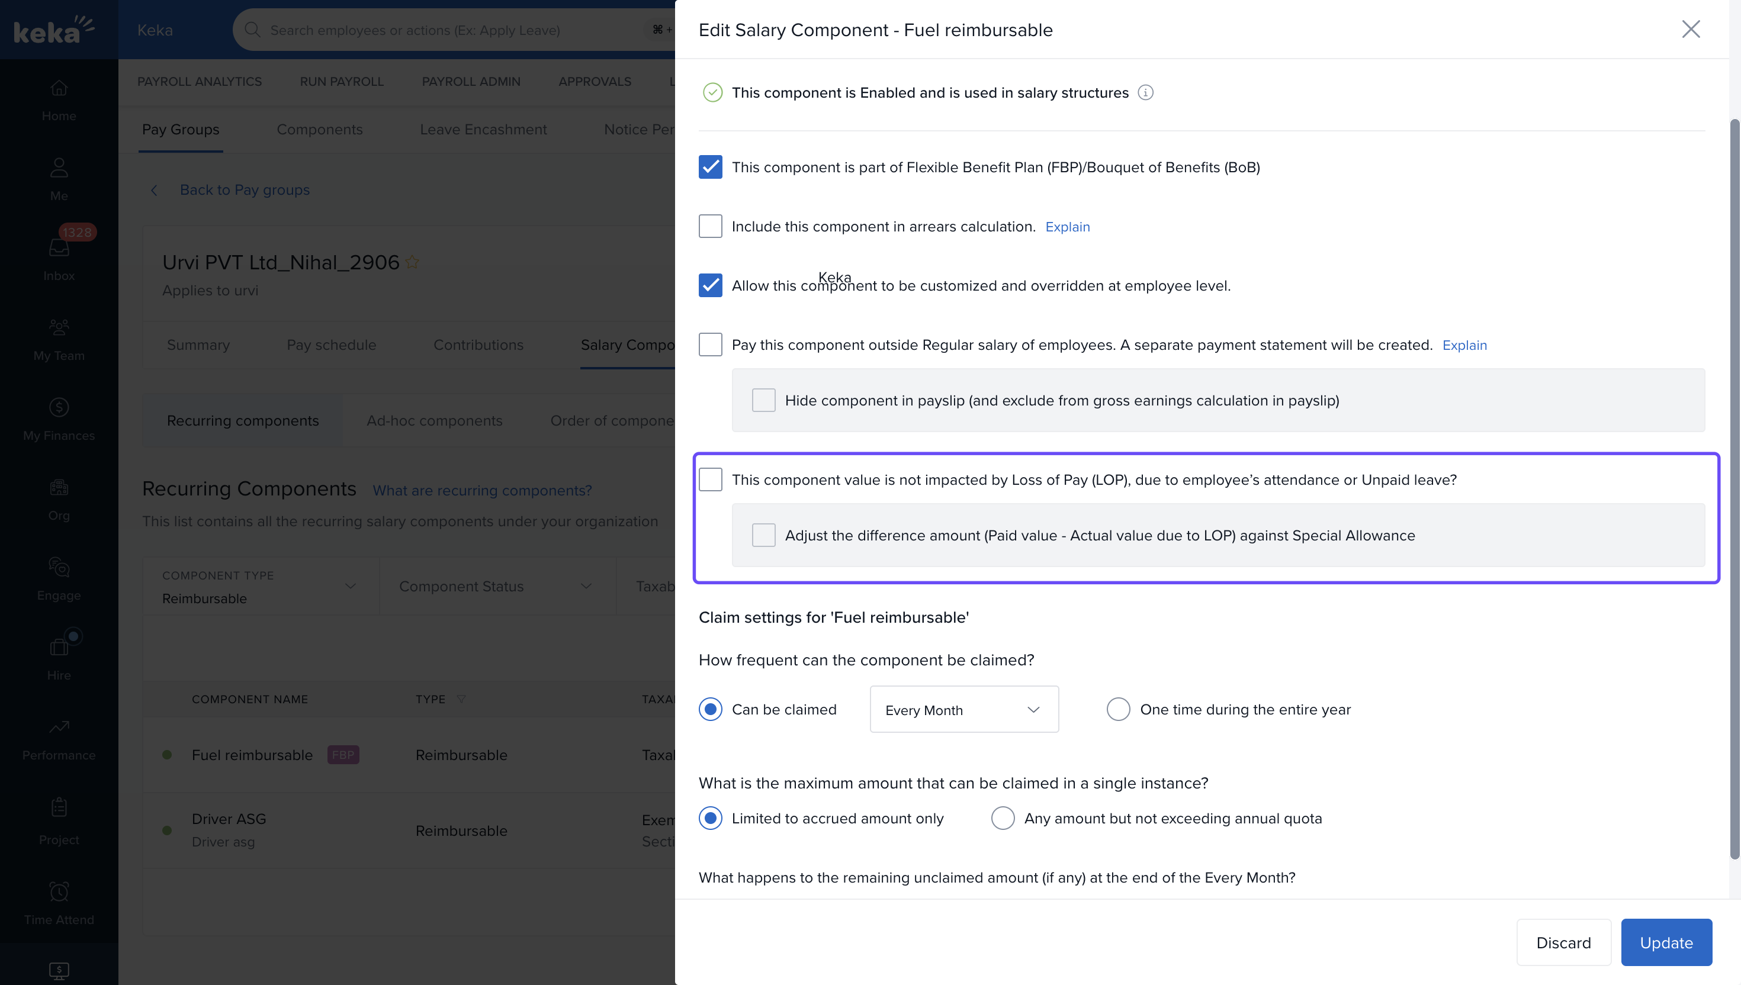Open the Performance sidebar icon
Screen dimensions: 1741x985
pyautogui.click(x=59, y=728)
